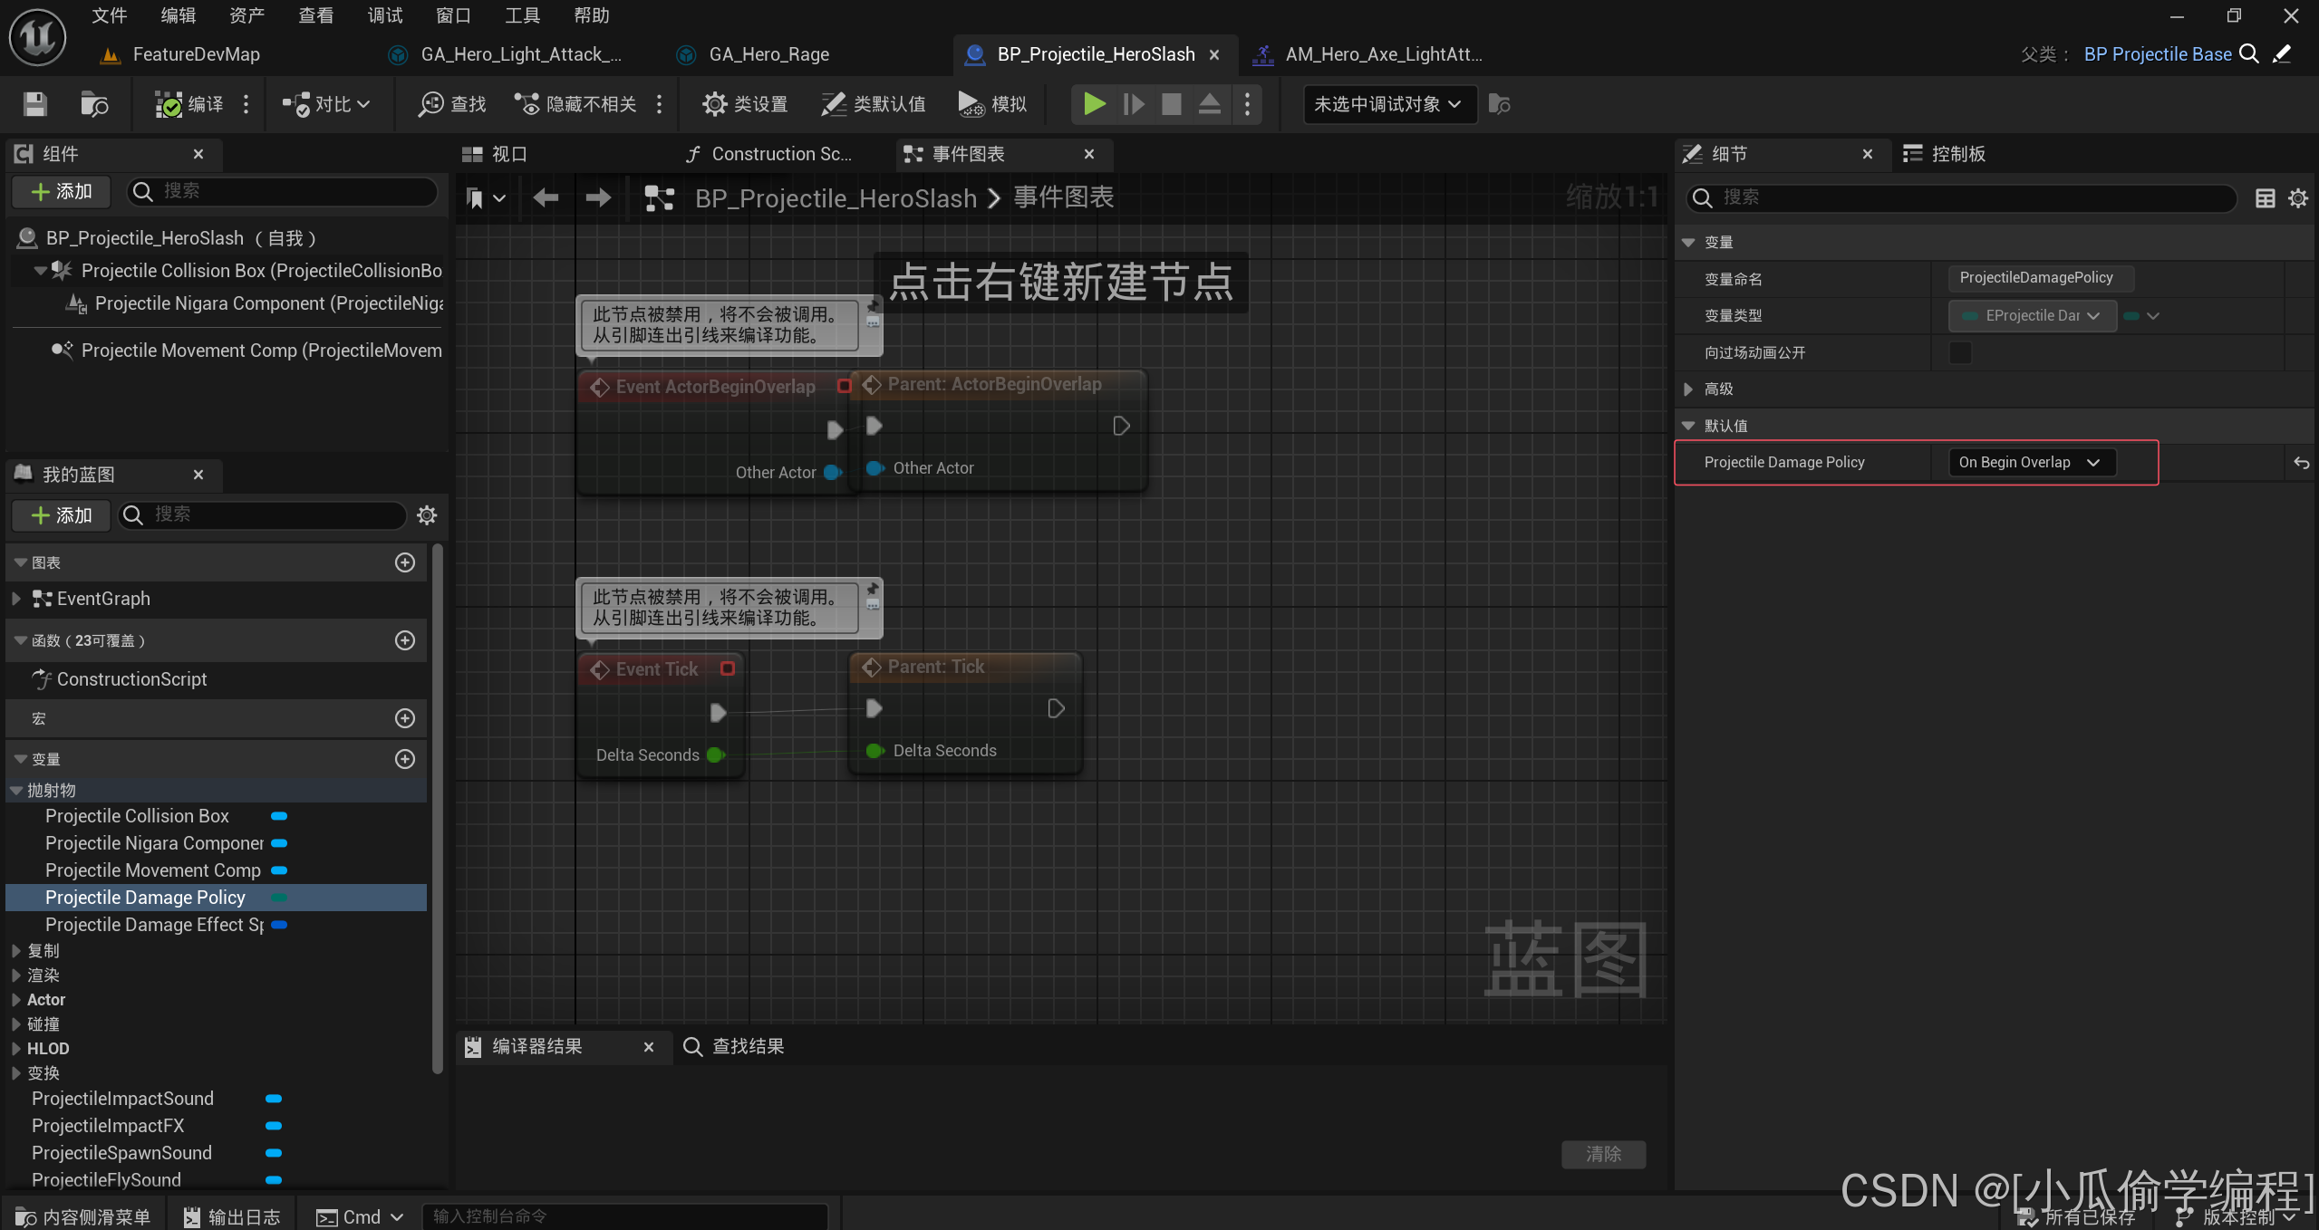2319x1230 pixels.
Task: Open parent class BP Projectile Base link
Action: pos(2157,54)
